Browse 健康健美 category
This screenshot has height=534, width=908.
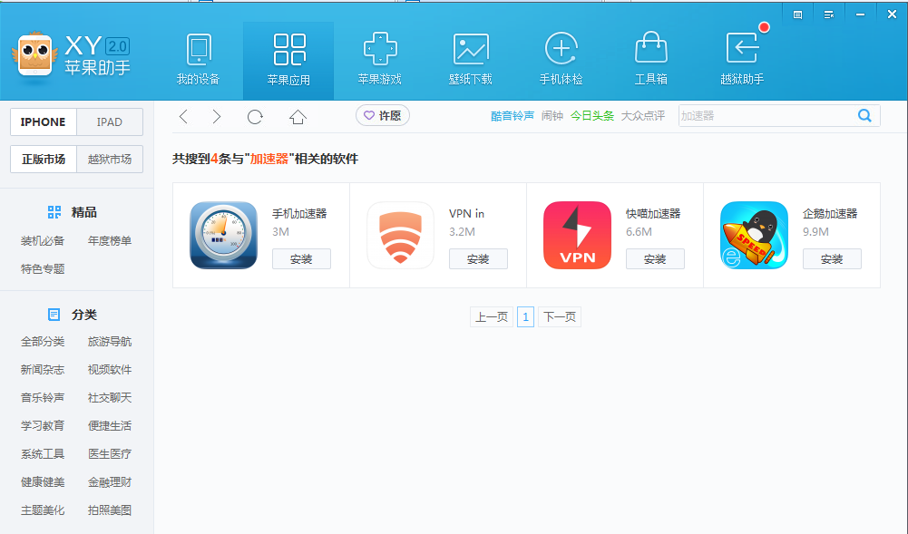click(x=43, y=482)
